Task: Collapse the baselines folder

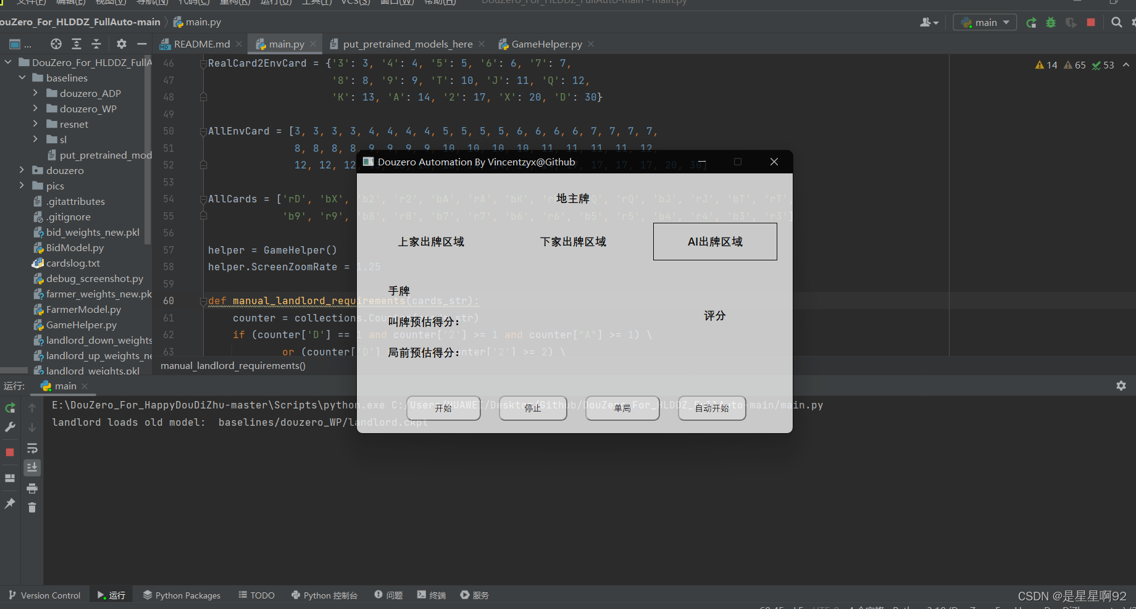Action: coord(22,78)
